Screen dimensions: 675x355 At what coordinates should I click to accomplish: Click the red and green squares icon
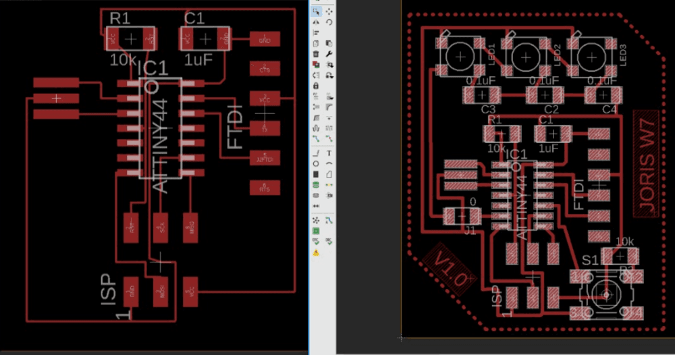pyautogui.click(x=316, y=65)
